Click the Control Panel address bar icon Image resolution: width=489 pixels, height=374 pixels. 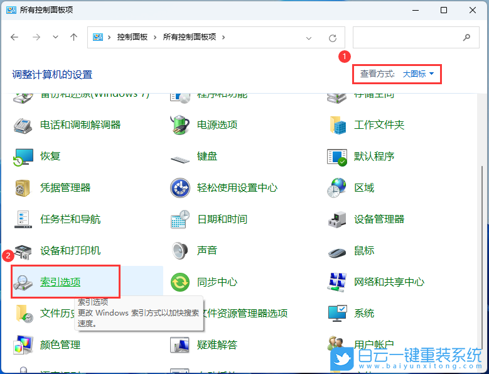pyautogui.click(x=98, y=37)
